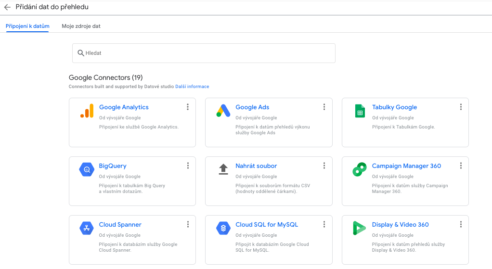Screen dimensions: 492x269
Task: Switch to the Připojení k datům tab
Action: click(x=27, y=26)
